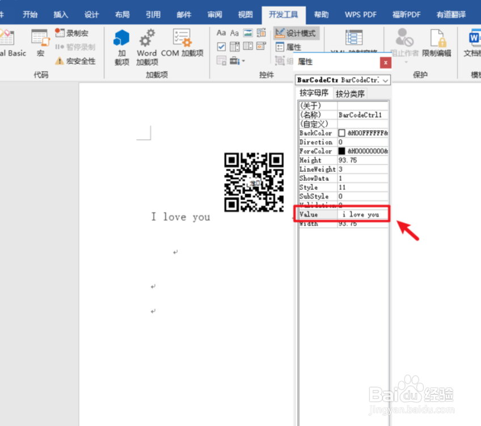481x426 pixels.
Task: Select the Direction property row
Action: pos(344,142)
